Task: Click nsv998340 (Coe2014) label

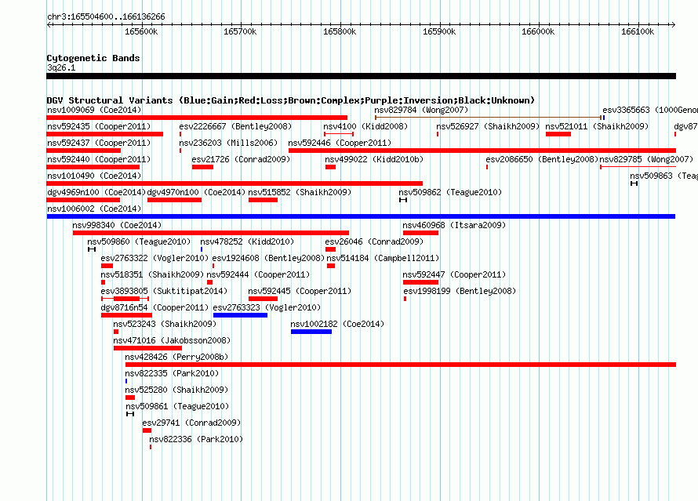Action: click(x=117, y=225)
